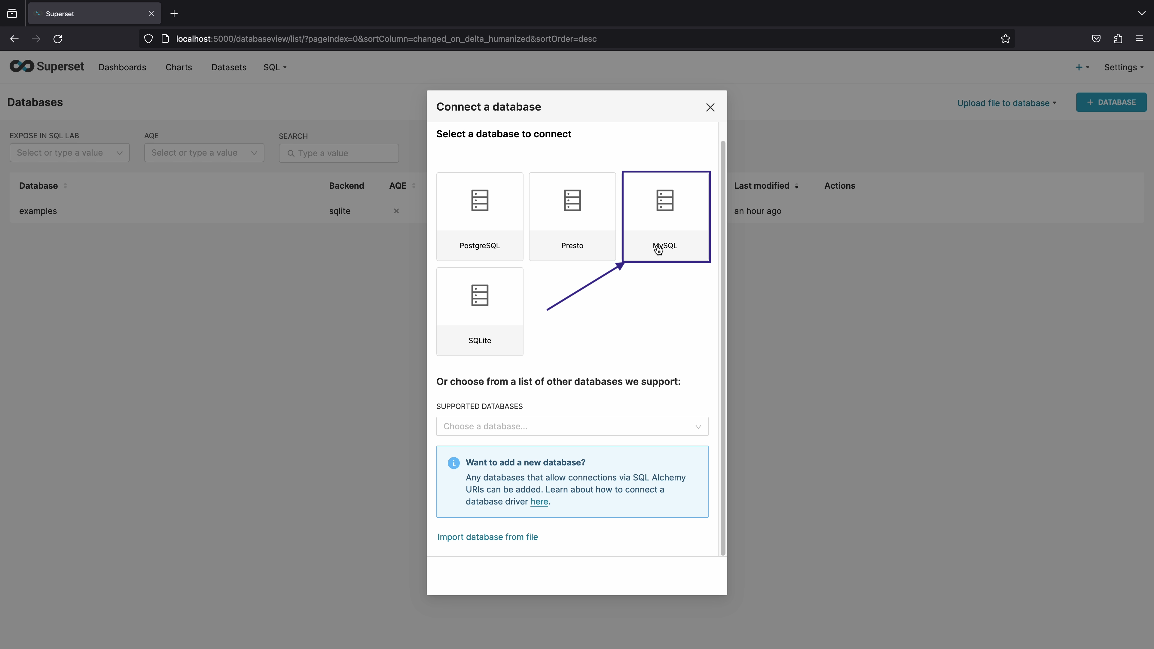Choose MySQL as the database to connect
Screen dimensions: 1154x649
point(665,216)
